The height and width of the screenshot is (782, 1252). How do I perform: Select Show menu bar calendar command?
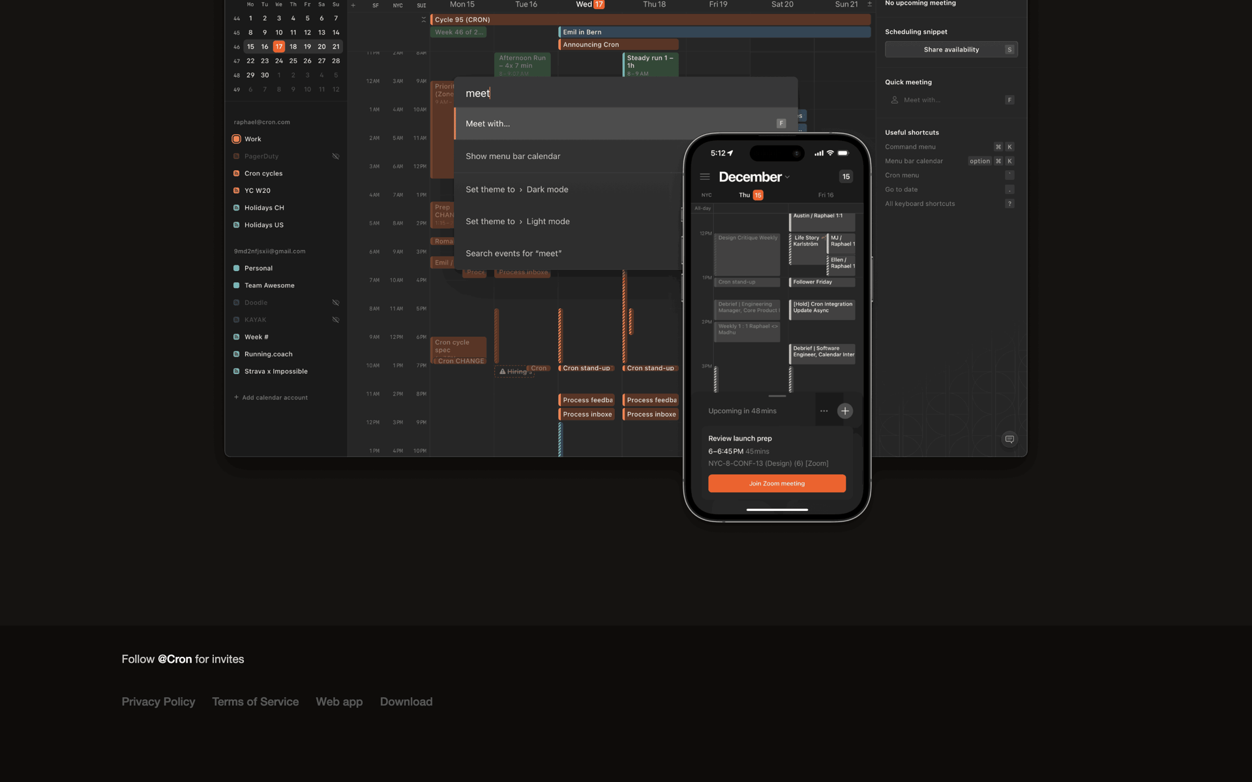pos(569,156)
